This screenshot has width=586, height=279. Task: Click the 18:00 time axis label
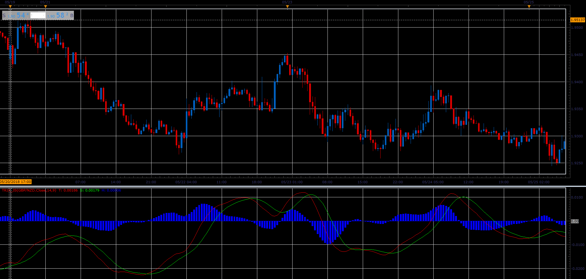(x=257, y=182)
